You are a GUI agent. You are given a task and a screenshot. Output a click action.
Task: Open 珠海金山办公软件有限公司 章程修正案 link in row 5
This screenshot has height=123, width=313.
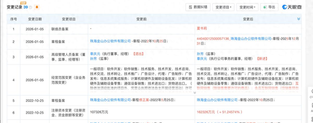click(110, 100)
